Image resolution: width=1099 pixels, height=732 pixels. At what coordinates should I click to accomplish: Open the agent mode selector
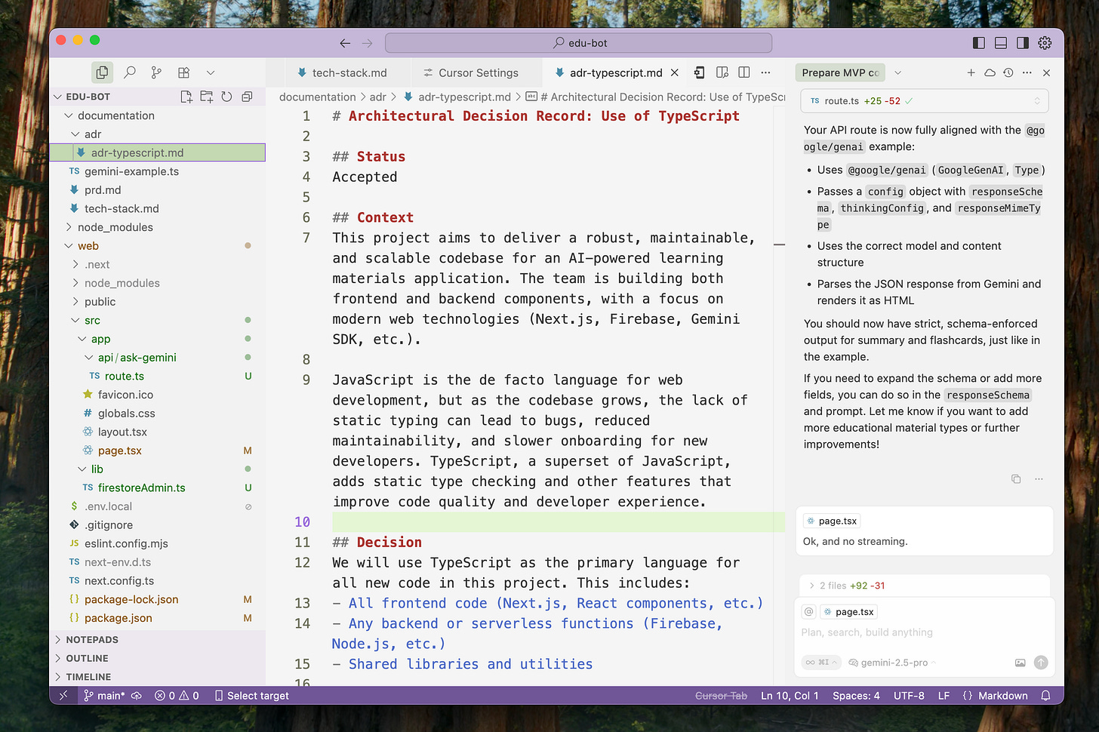821,663
